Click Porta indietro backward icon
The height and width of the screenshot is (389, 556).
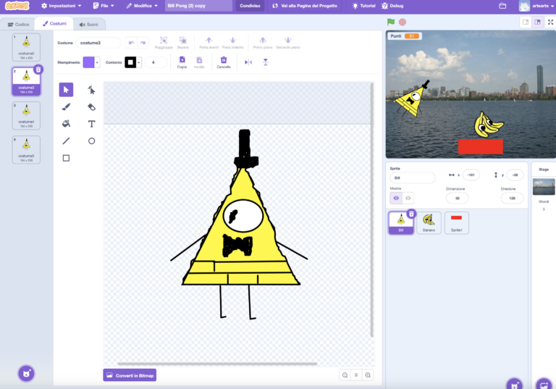[x=232, y=40]
